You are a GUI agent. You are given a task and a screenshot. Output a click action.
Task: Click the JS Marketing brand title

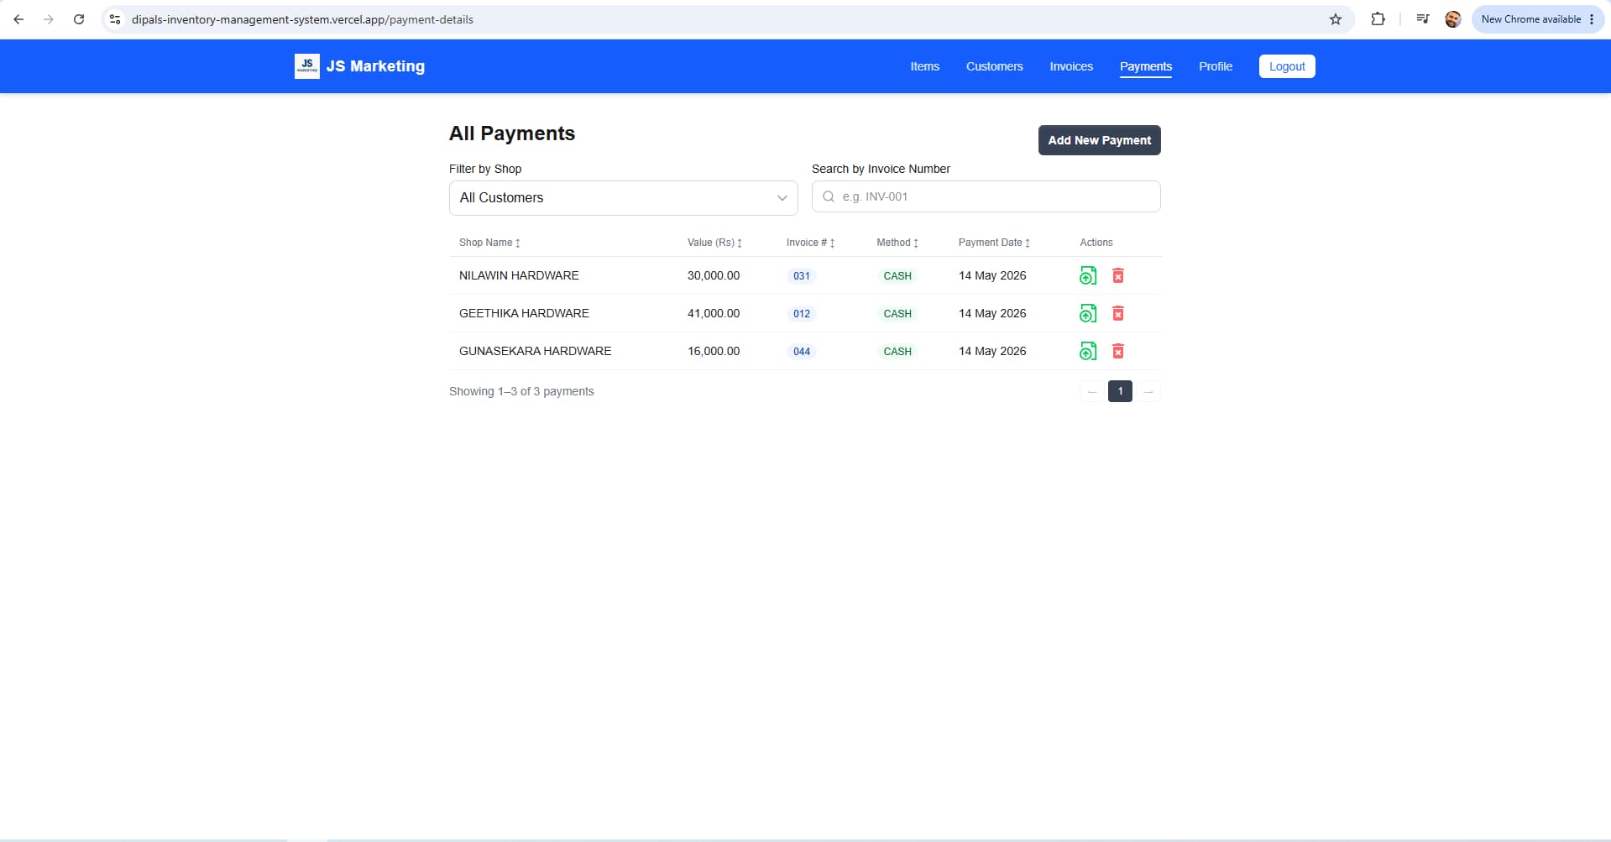[375, 66]
